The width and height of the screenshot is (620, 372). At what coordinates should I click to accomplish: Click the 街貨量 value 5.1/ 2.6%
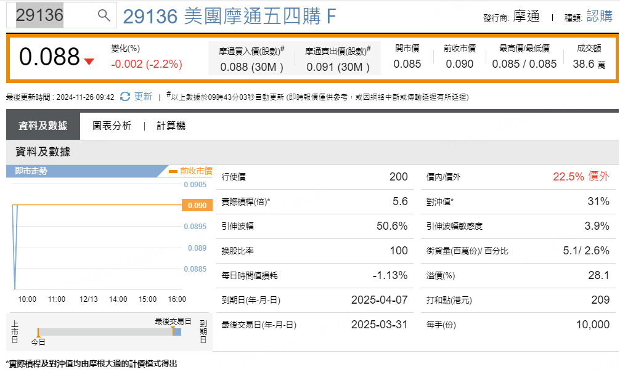pyautogui.click(x=586, y=251)
